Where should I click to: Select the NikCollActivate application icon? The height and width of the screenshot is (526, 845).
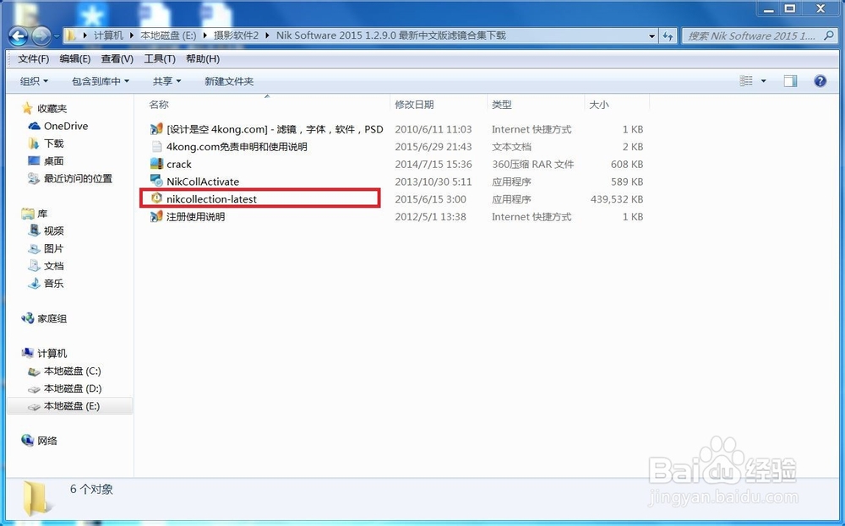coord(156,182)
